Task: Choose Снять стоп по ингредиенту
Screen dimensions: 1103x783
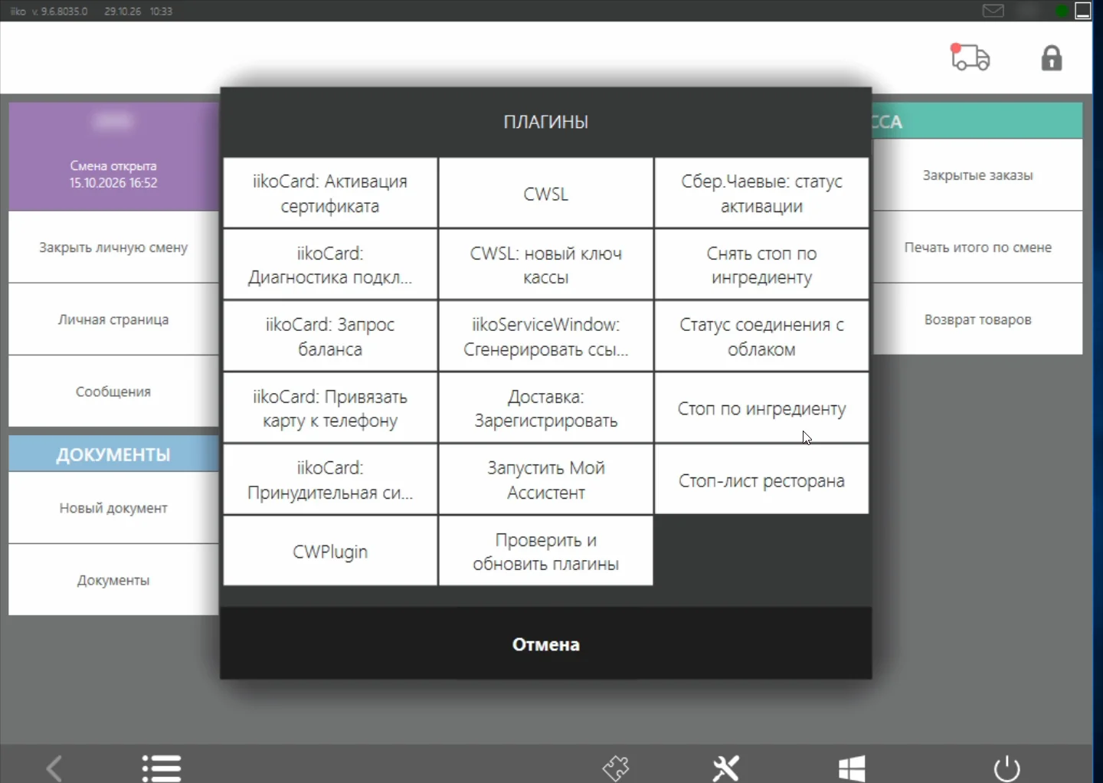Action: [761, 265]
